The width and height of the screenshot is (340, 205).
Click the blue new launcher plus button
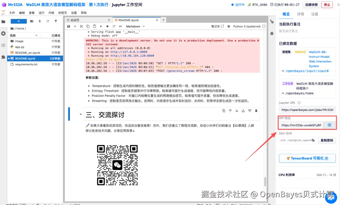click(19, 21)
